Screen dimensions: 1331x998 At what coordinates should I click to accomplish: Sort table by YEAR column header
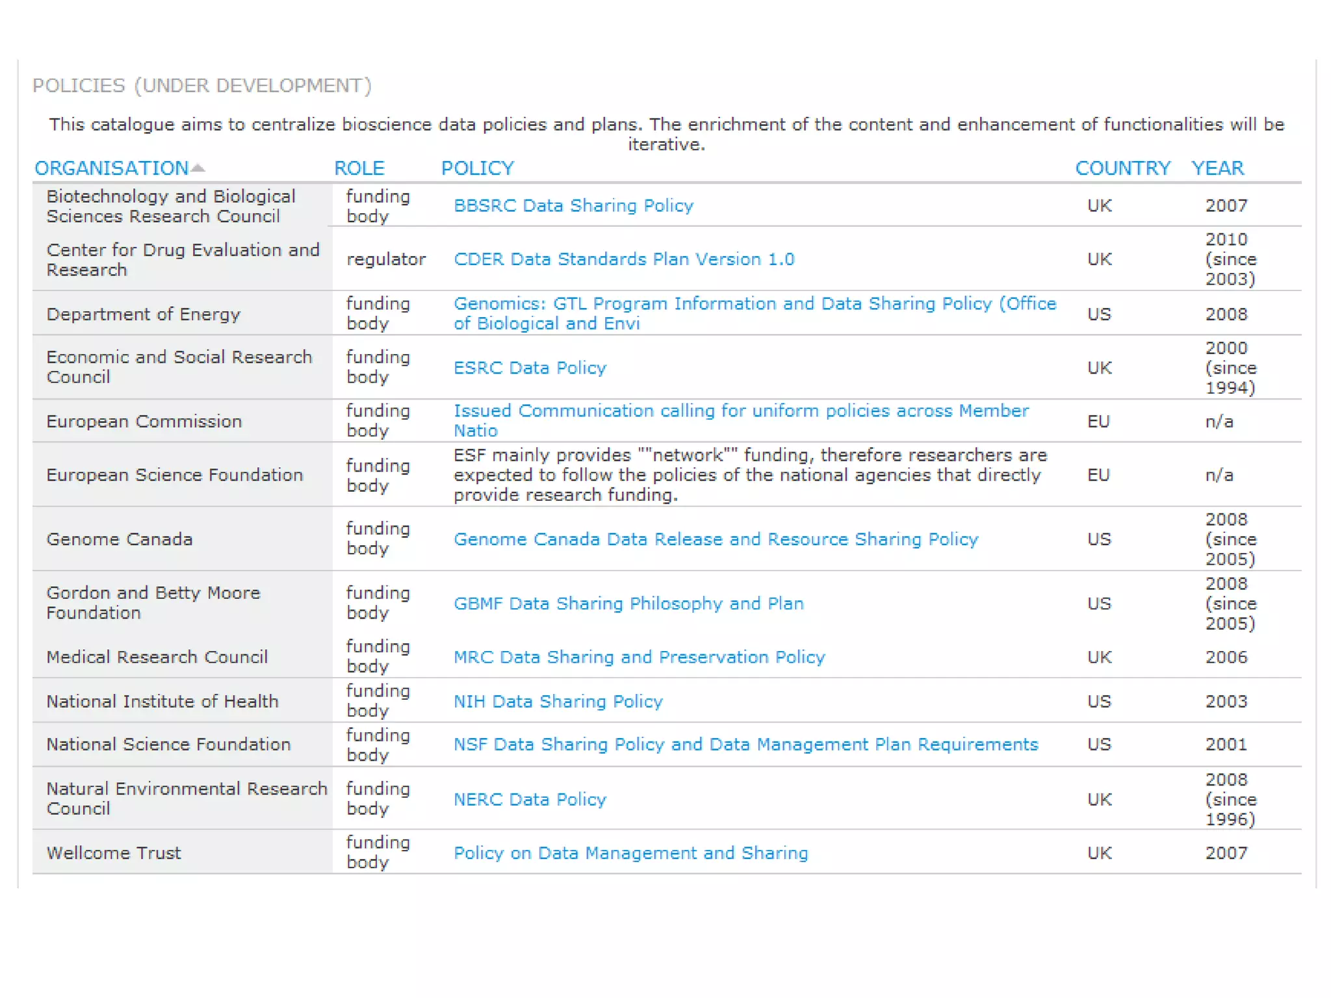click(1217, 168)
